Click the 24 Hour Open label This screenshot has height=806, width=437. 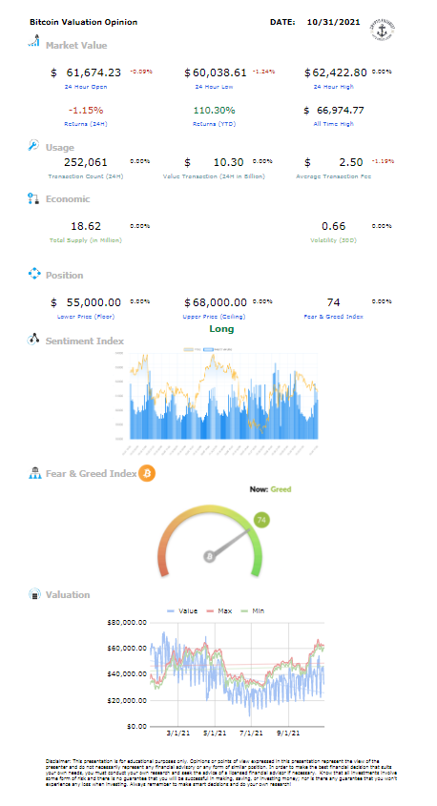pyautogui.click(x=86, y=87)
